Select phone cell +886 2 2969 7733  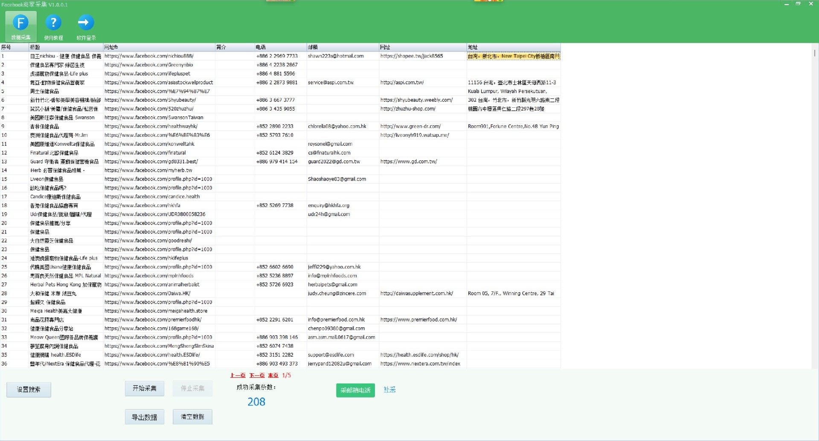(280, 56)
